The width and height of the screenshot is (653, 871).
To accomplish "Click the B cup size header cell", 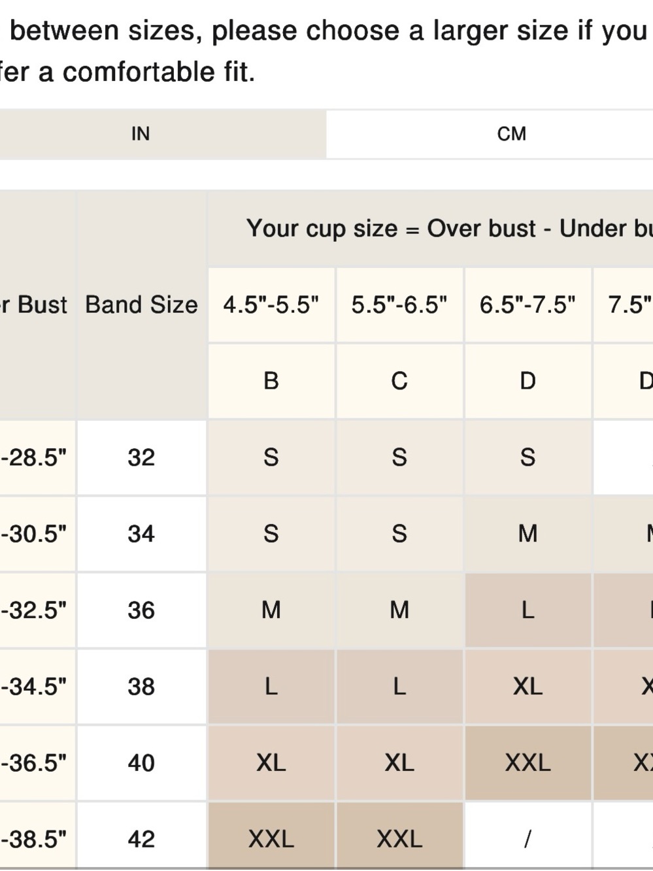I will (x=271, y=381).
